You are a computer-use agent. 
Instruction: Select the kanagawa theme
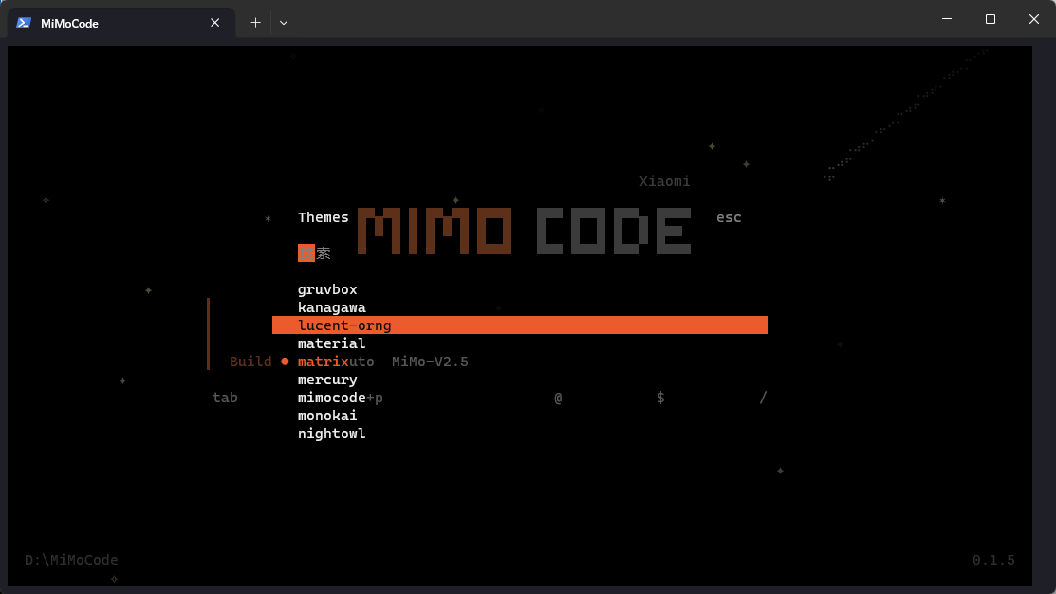tap(331, 307)
